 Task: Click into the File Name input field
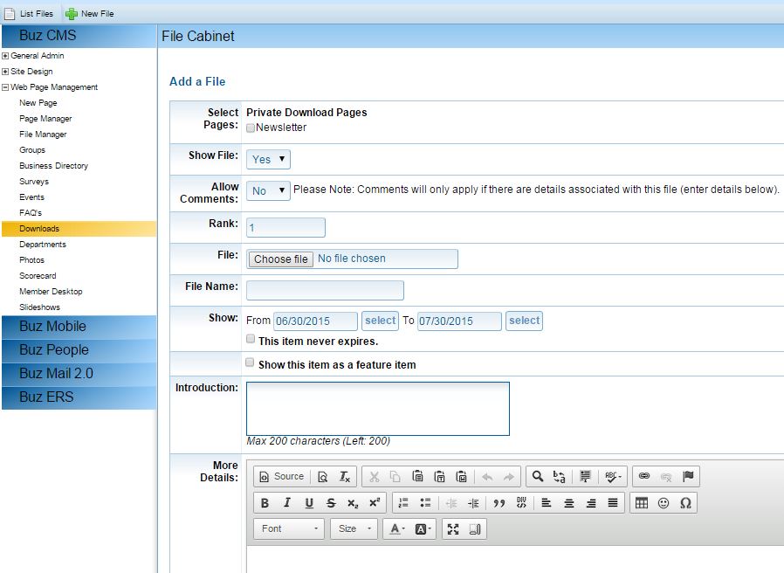(325, 290)
